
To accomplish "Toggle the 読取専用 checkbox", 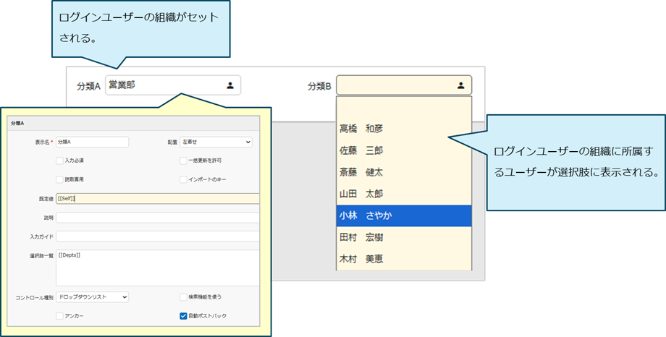I will tap(60, 179).
